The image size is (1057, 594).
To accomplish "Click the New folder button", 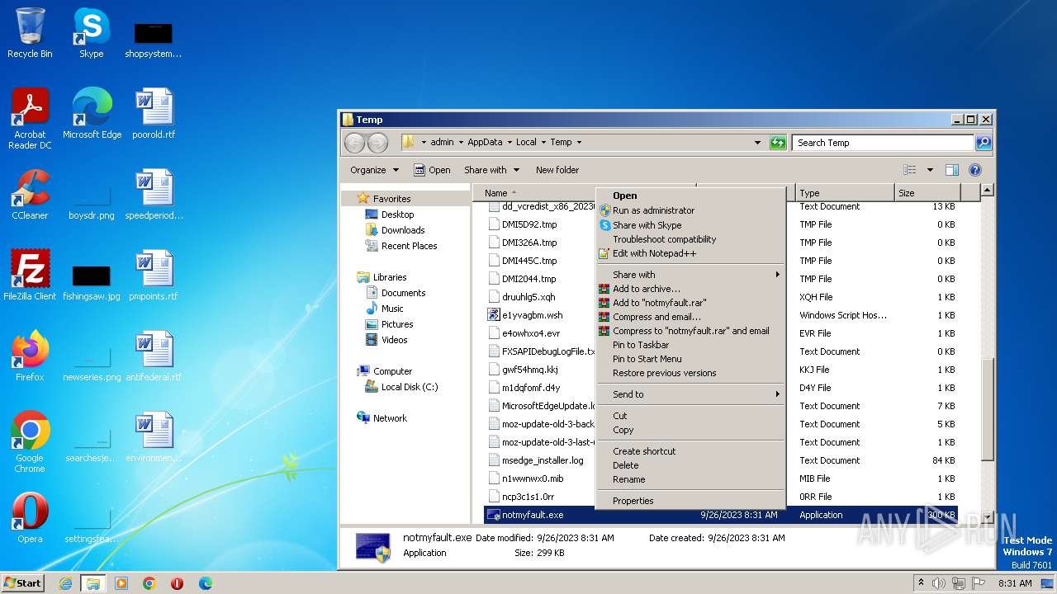I will click(x=557, y=170).
